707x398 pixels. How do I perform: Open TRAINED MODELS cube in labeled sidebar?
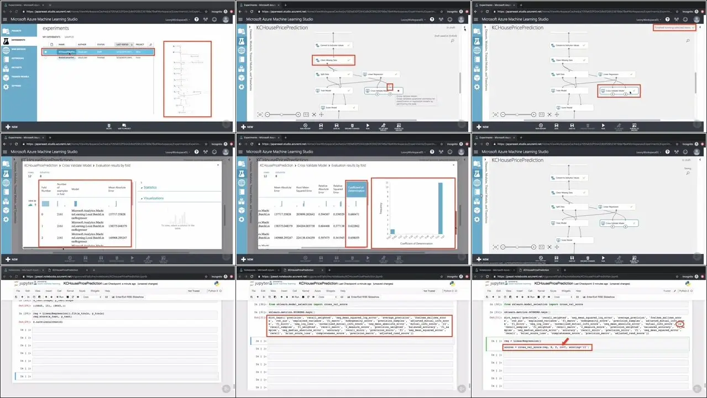click(20, 77)
